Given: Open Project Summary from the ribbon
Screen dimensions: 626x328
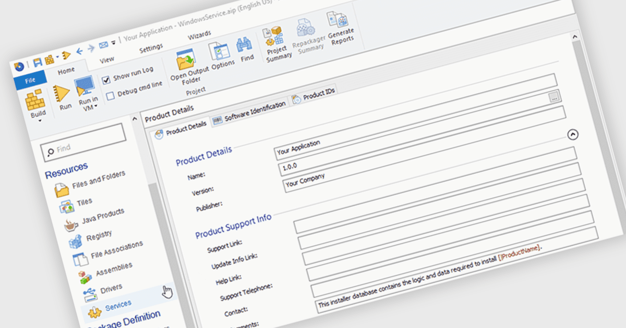Looking at the screenshot, I should click(x=277, y=45).
